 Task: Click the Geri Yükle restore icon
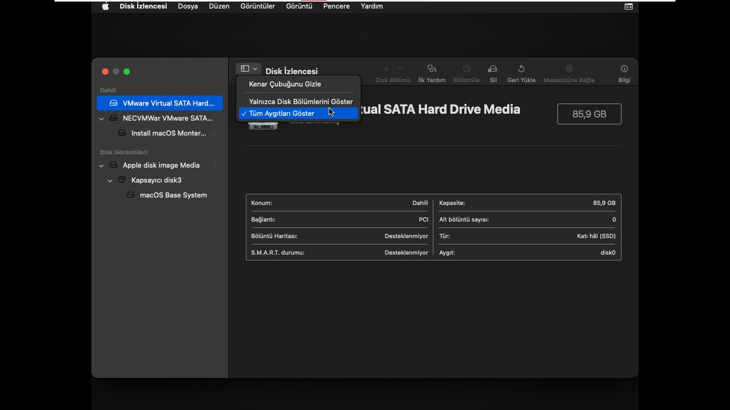[x=521, y=69]
